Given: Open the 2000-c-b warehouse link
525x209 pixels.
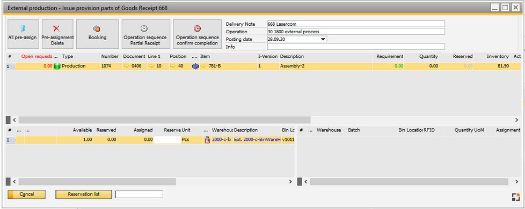Looking at the screenshot, I should click(221, 140).
